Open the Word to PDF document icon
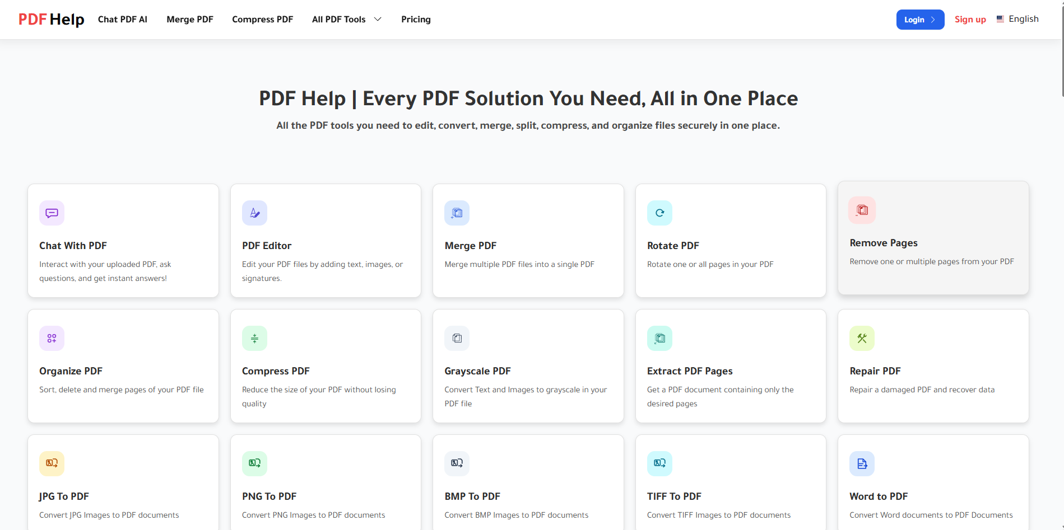Viewport: 1064px width, 530px height. [x=862, y=464]
